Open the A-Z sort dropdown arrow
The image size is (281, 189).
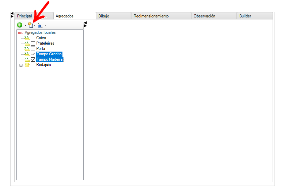coord(46,25)
